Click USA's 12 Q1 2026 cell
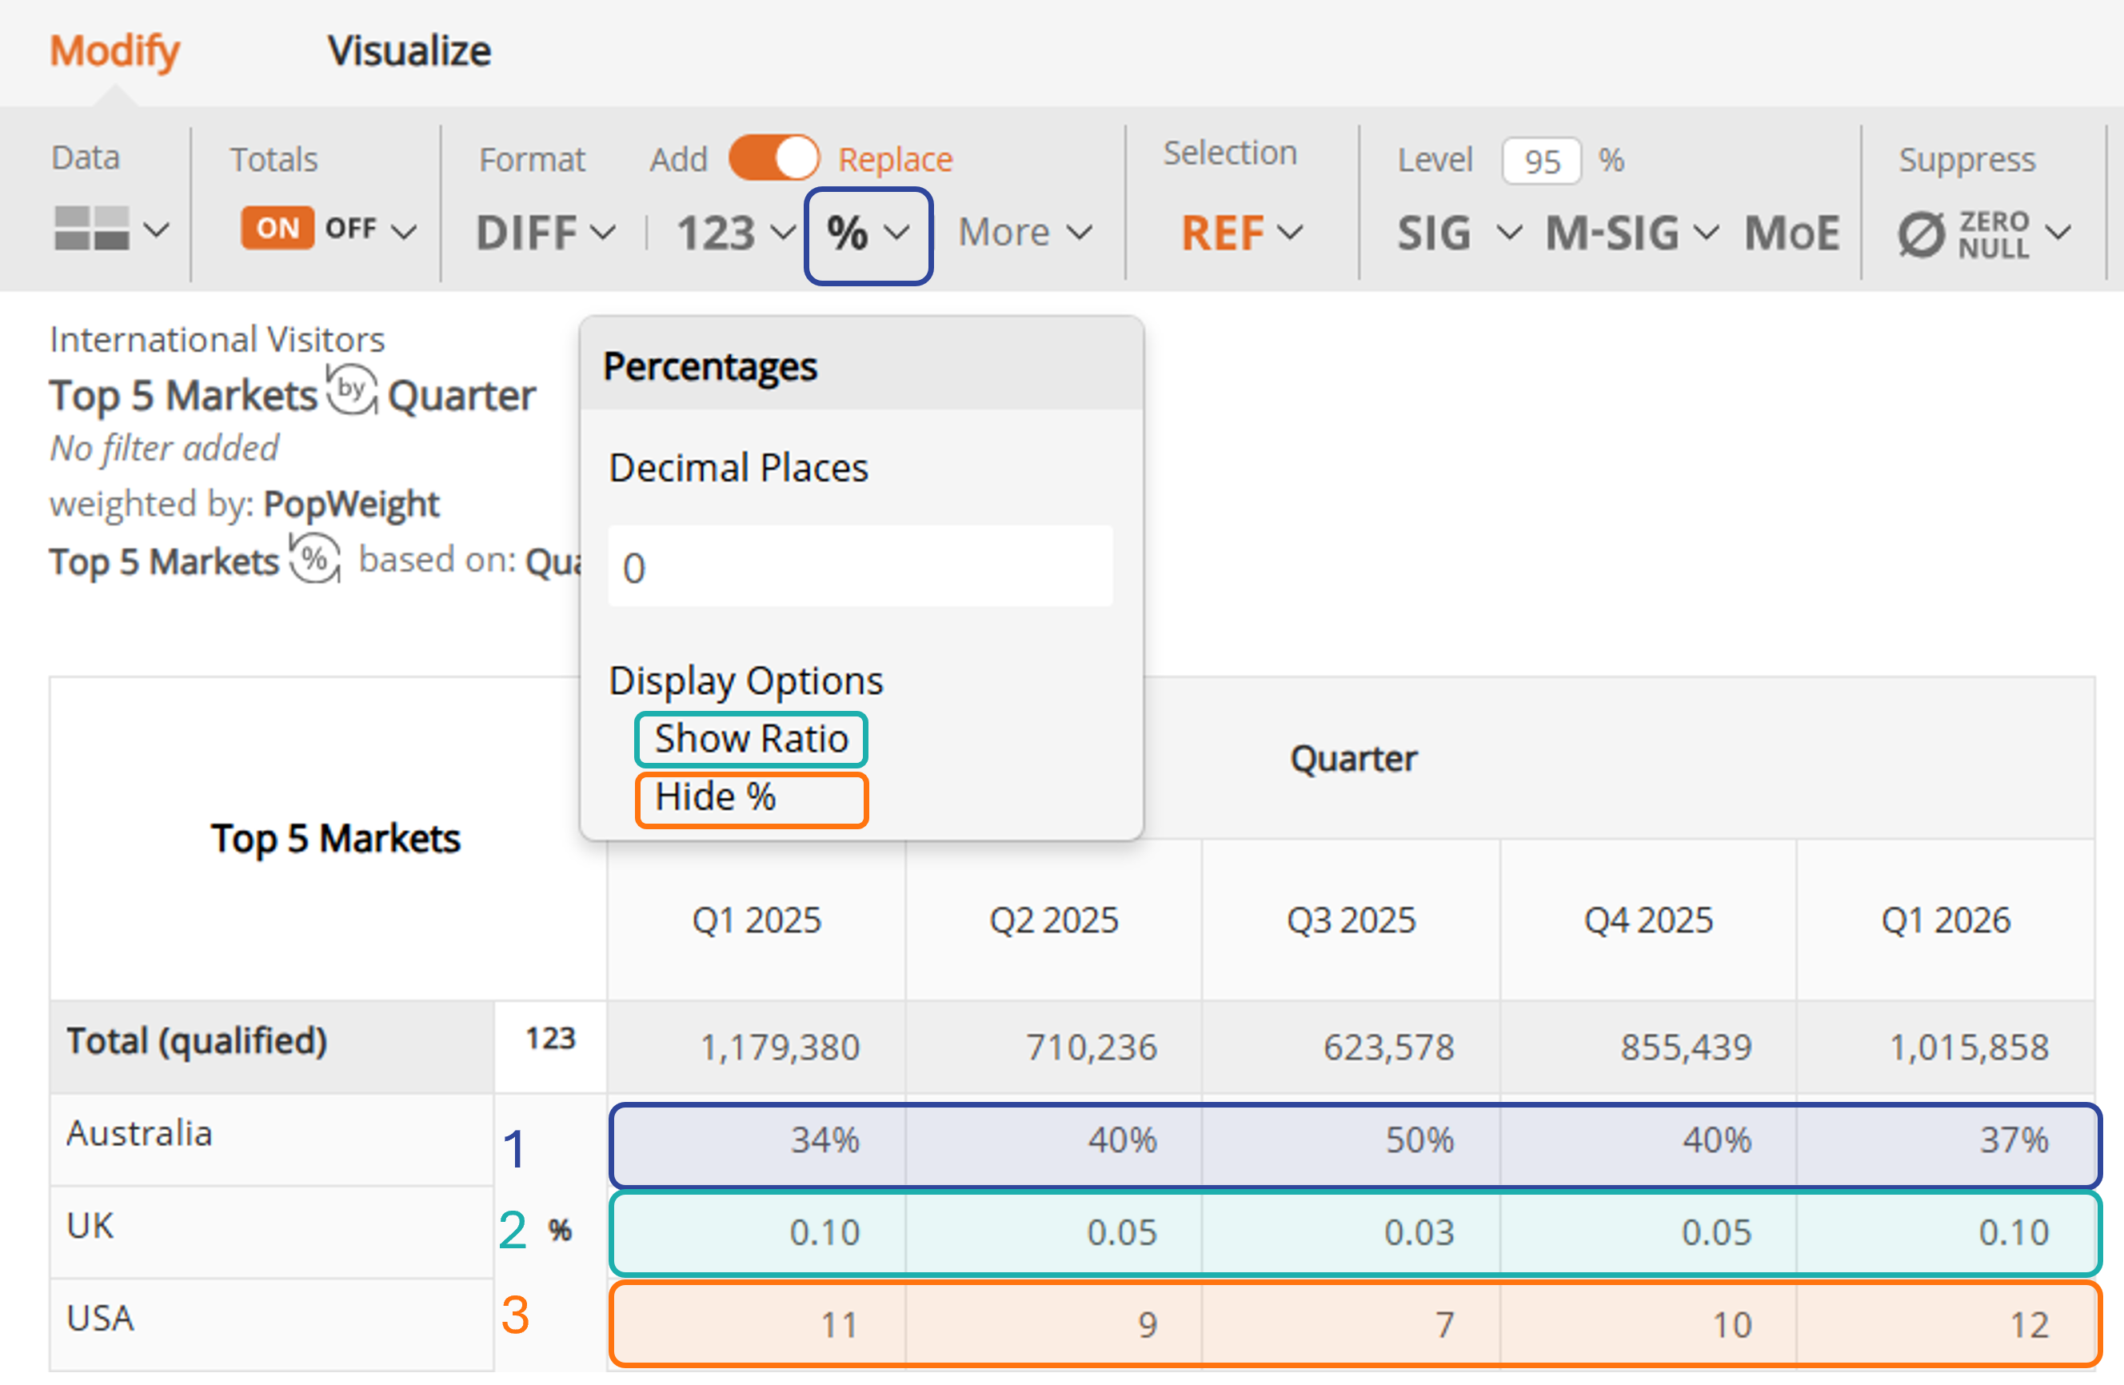The image size is (2124, 1385). tap(1946, 1323)
